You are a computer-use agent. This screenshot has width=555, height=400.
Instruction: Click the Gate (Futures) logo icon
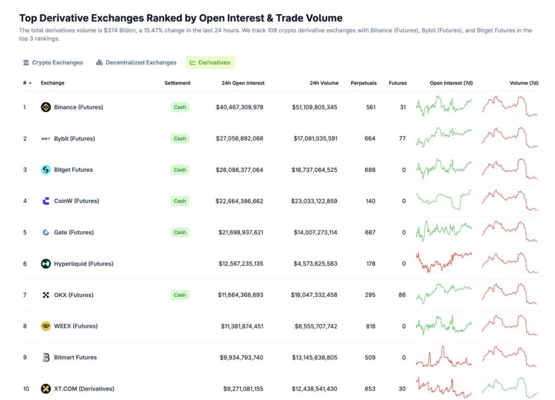pos(46,232)
